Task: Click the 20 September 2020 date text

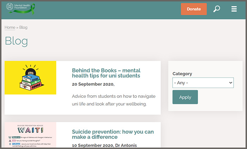Action: pos(93,84)
